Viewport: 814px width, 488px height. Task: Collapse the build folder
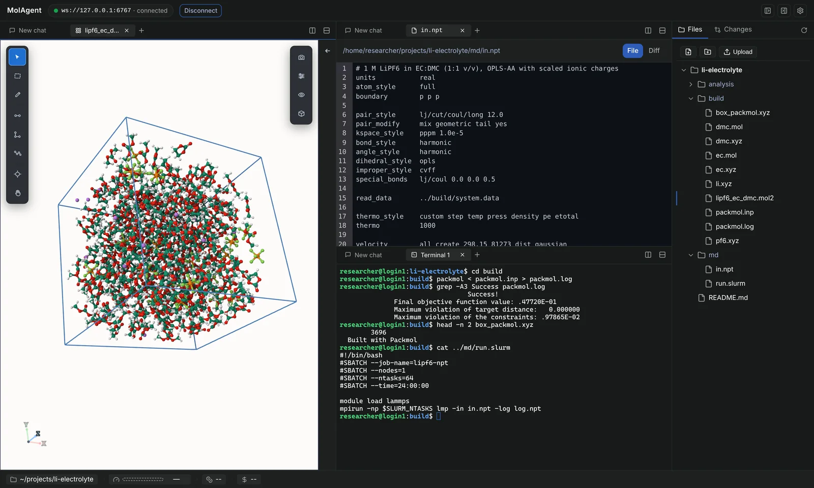click(691, 99)
